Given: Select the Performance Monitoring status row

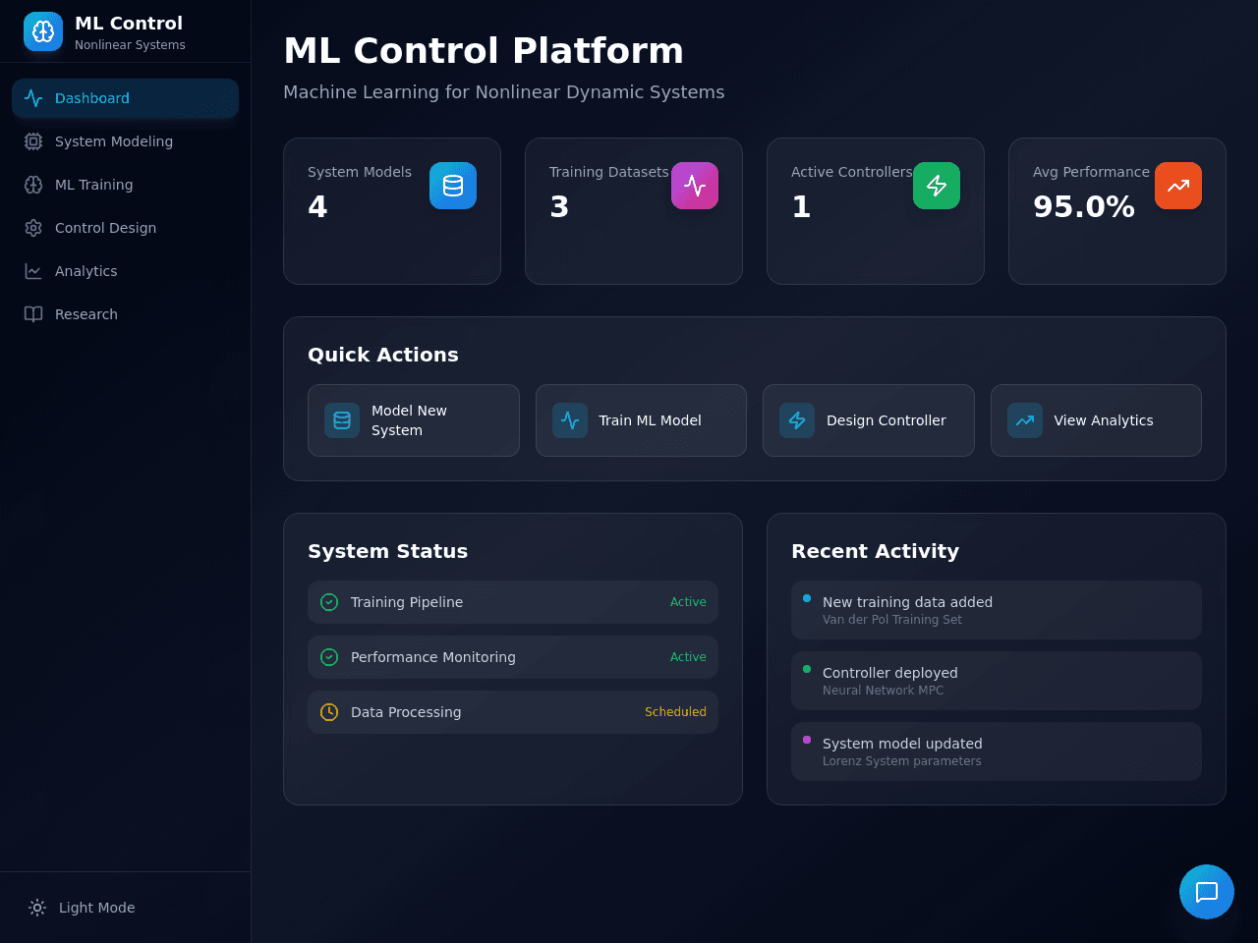Looking at the screenshot, I should [x=513, y=657].
